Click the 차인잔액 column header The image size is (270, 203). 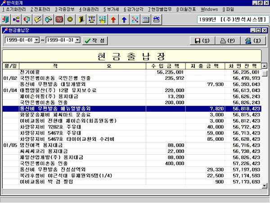coord(243,66)
